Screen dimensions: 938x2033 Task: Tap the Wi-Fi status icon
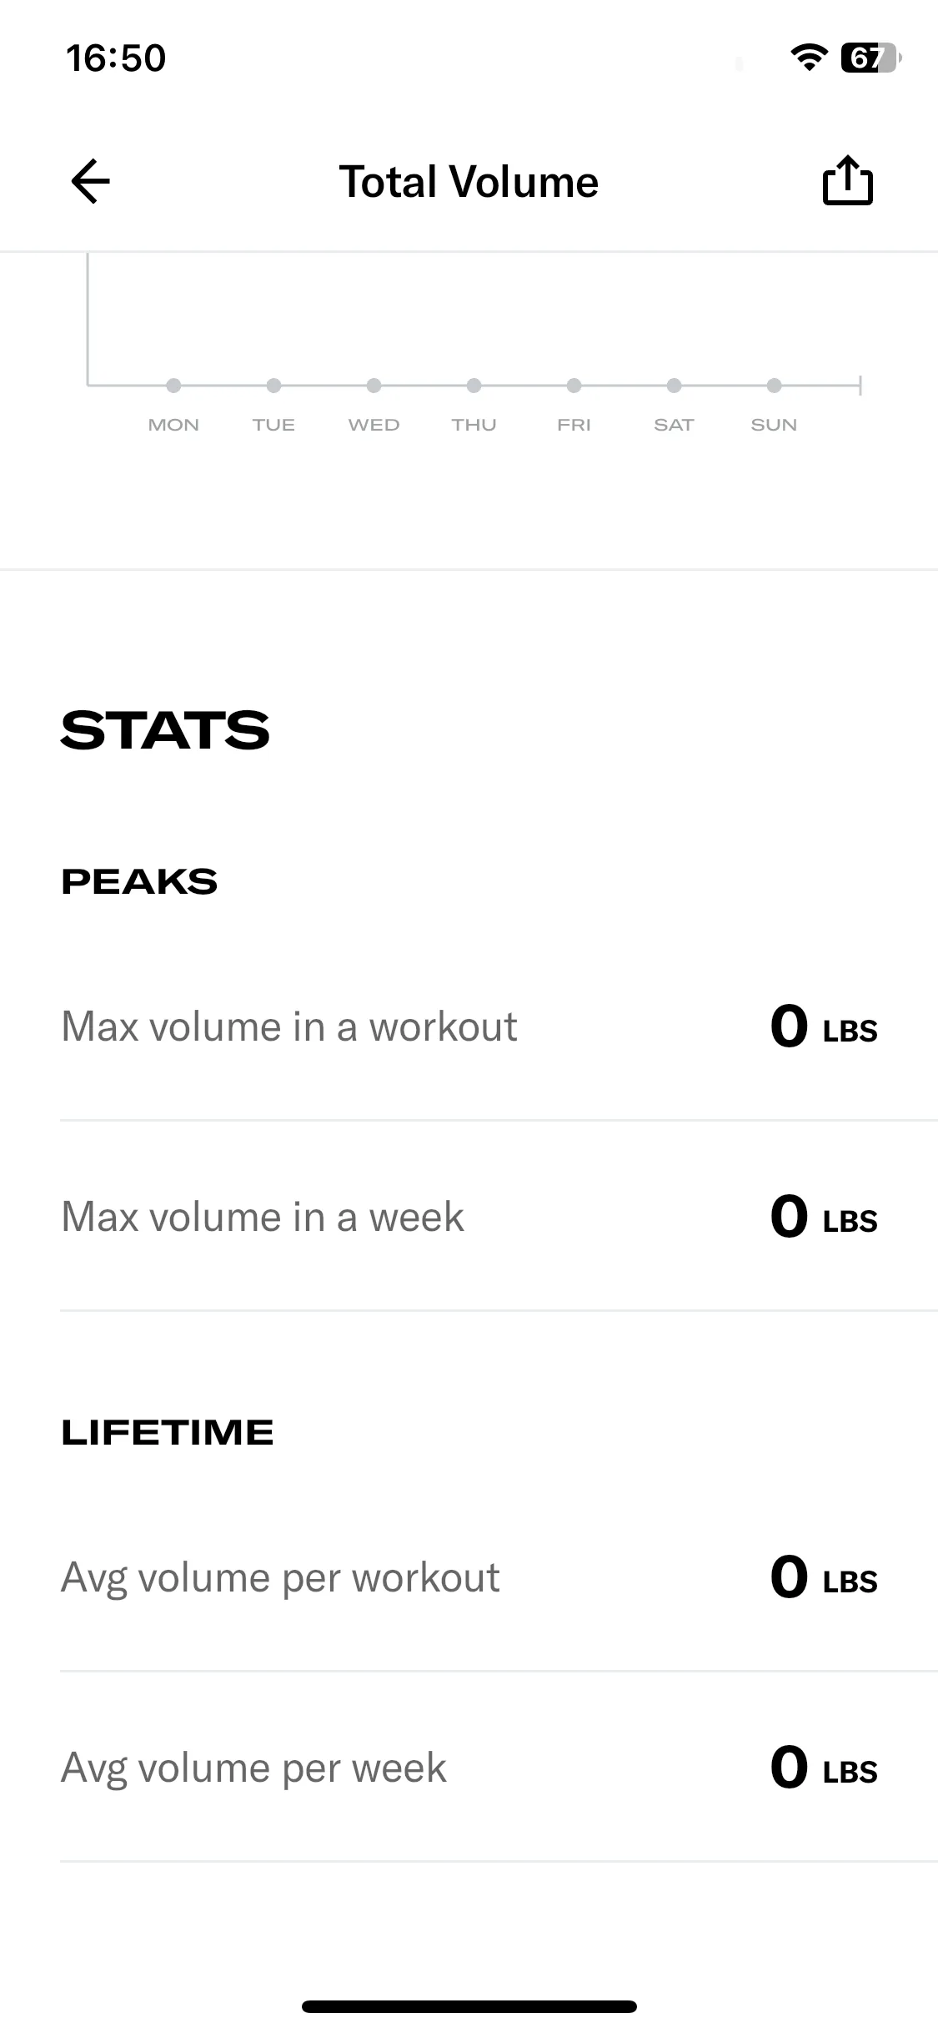[808, 58]
